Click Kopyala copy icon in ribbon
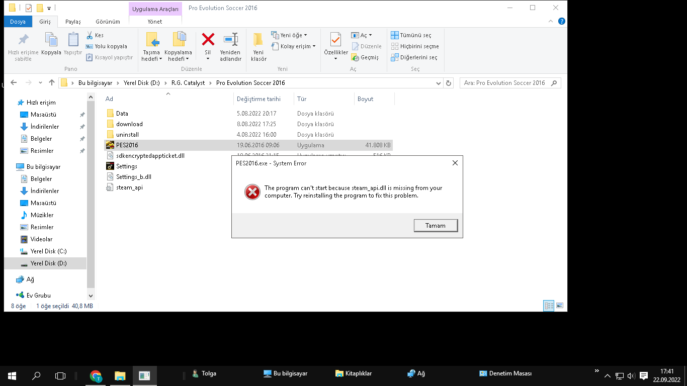Screen dimensions: 687x386 coord(51,40)
